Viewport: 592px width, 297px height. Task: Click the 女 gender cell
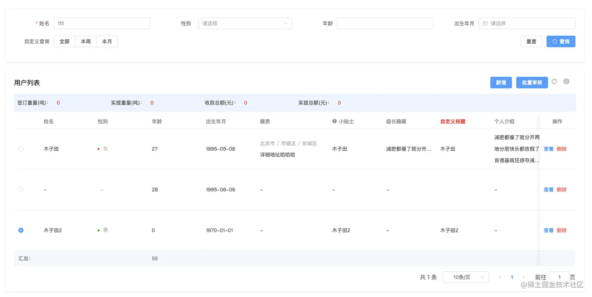[x=105, y=149]
